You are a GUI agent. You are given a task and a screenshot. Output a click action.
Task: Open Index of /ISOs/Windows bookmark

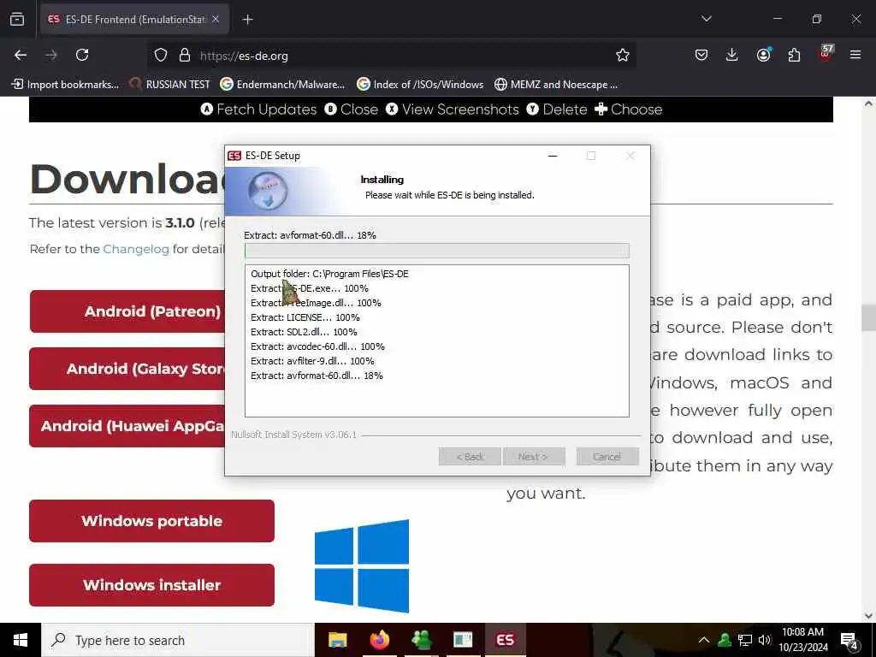pos(420,85)
